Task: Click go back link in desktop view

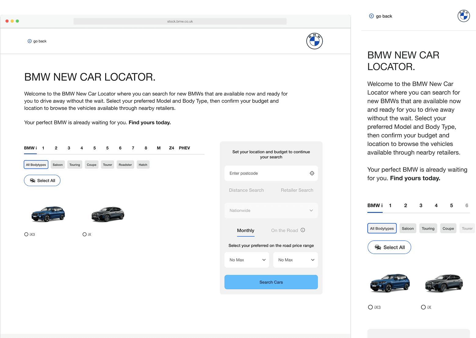Action: pos(37,41)
